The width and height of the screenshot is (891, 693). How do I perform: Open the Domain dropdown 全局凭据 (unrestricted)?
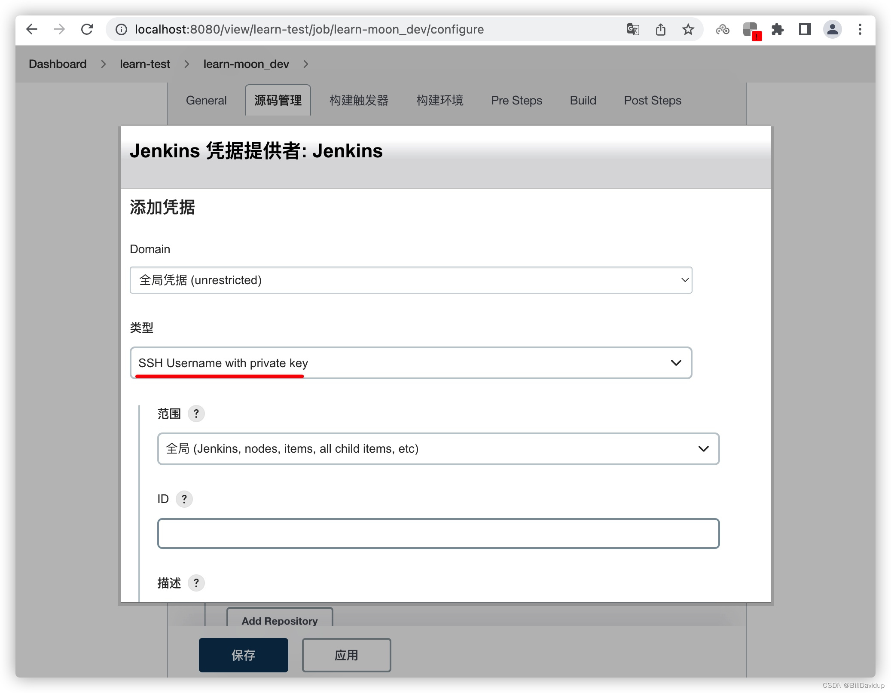pos(411,280)
